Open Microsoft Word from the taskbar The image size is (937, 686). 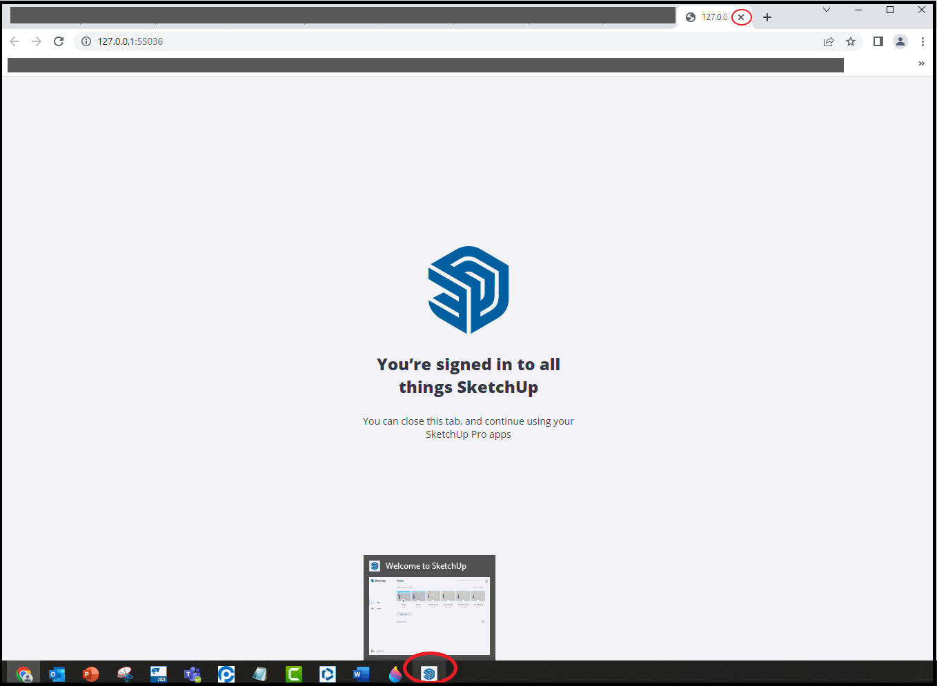coord(361,674)
